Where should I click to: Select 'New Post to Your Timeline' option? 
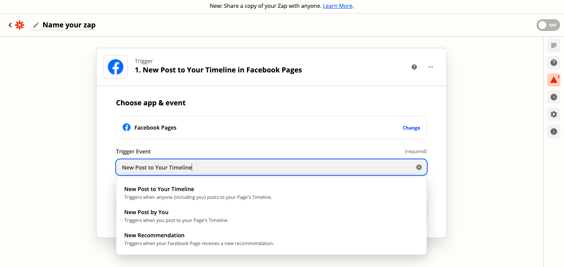pyautogui.click(x=271, y=193)
